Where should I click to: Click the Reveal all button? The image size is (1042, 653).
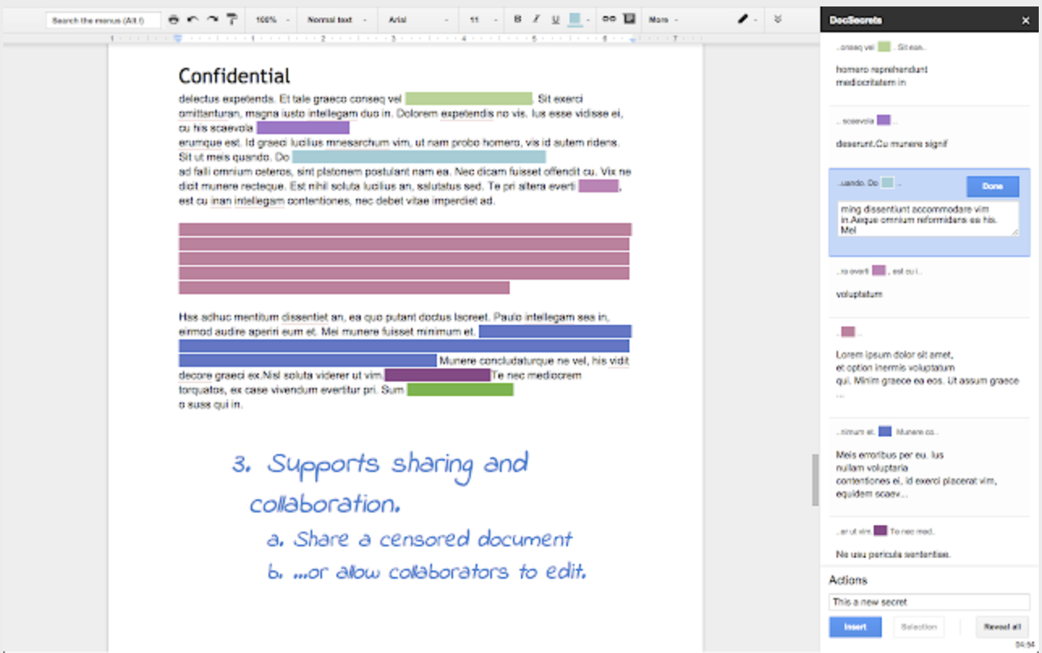pos(1002,626)
